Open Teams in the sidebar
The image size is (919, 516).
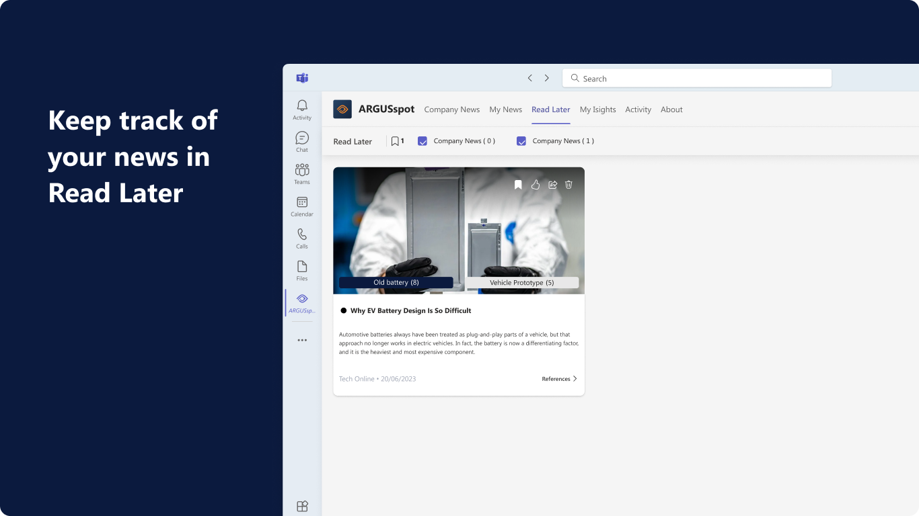(x=302, y=174)
